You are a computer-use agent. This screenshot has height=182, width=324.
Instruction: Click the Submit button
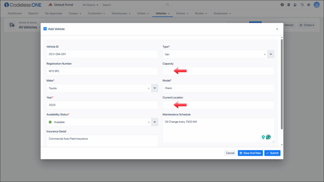pos(272,153)
